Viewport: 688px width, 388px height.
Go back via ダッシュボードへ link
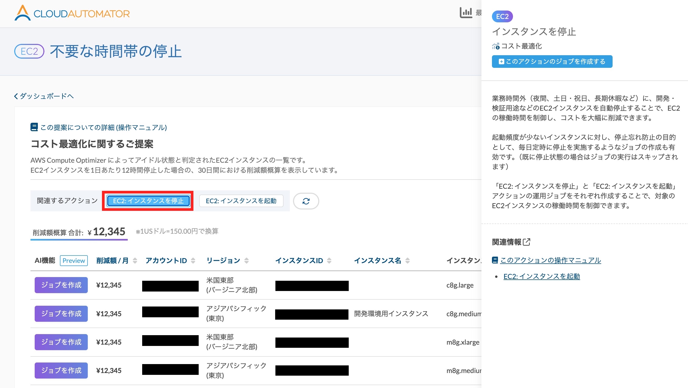(44, 96)
